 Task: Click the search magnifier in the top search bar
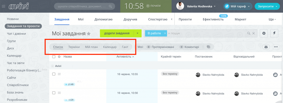pyautogui.click(x=111, y=6)
